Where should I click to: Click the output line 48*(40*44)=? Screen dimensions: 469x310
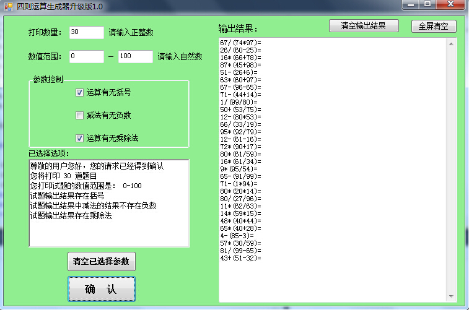(x=240, y=222)
